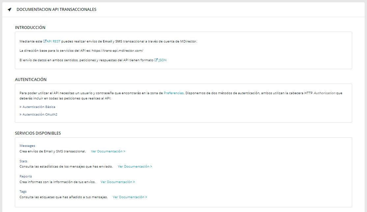367x212 pixels.
Task: Click the Documentacion API Transaccionales header title
Action: point(56,10)
